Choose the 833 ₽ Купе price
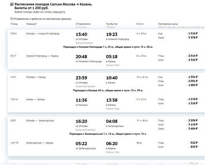 193,147
